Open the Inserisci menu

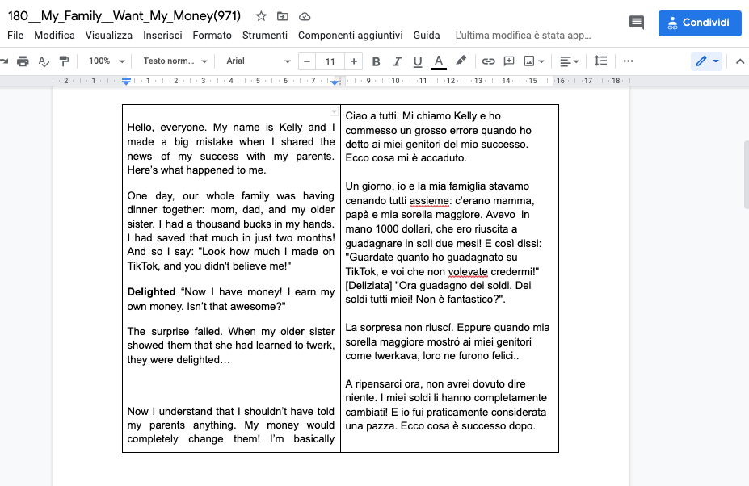point(162,36)
